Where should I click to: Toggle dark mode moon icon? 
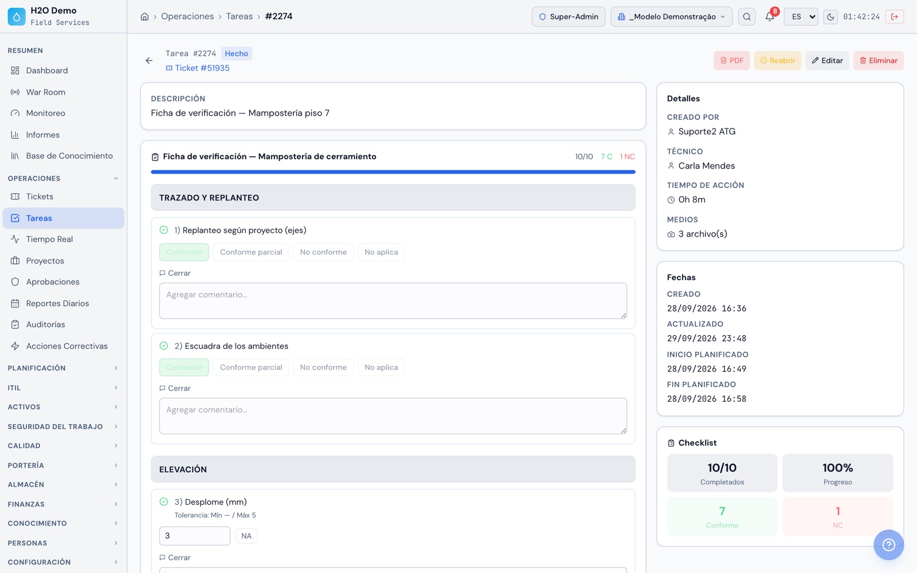[830, 17]
